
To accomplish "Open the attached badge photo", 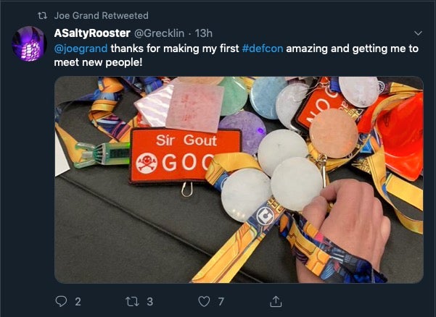I will (239, 179).
